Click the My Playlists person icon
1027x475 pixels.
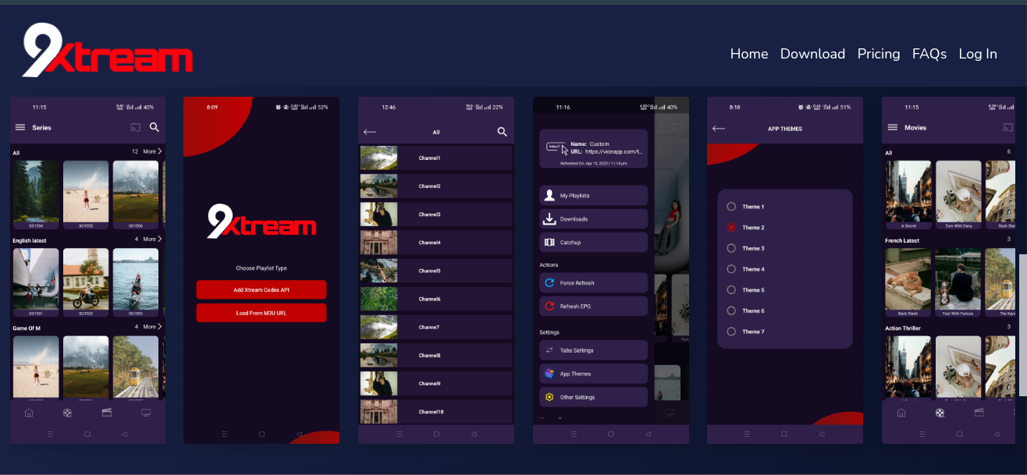(549, 196)
